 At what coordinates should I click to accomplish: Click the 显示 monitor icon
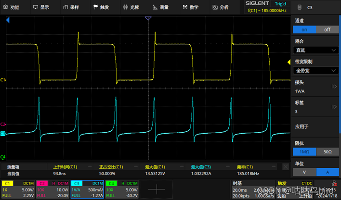36,7
